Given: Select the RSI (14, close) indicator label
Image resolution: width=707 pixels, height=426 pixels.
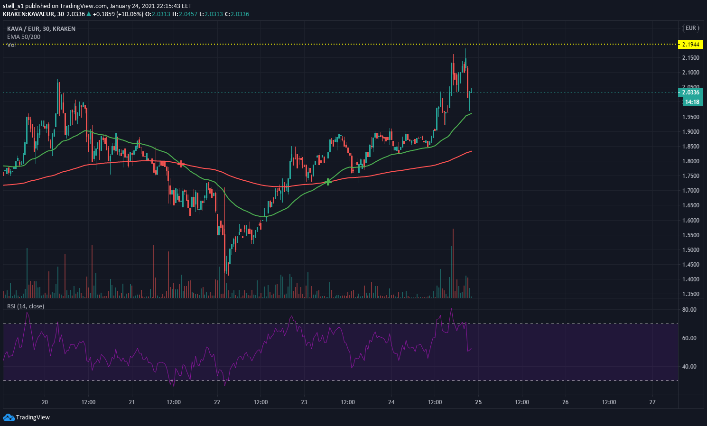Looking at the screenshot, I should (26, 306).
